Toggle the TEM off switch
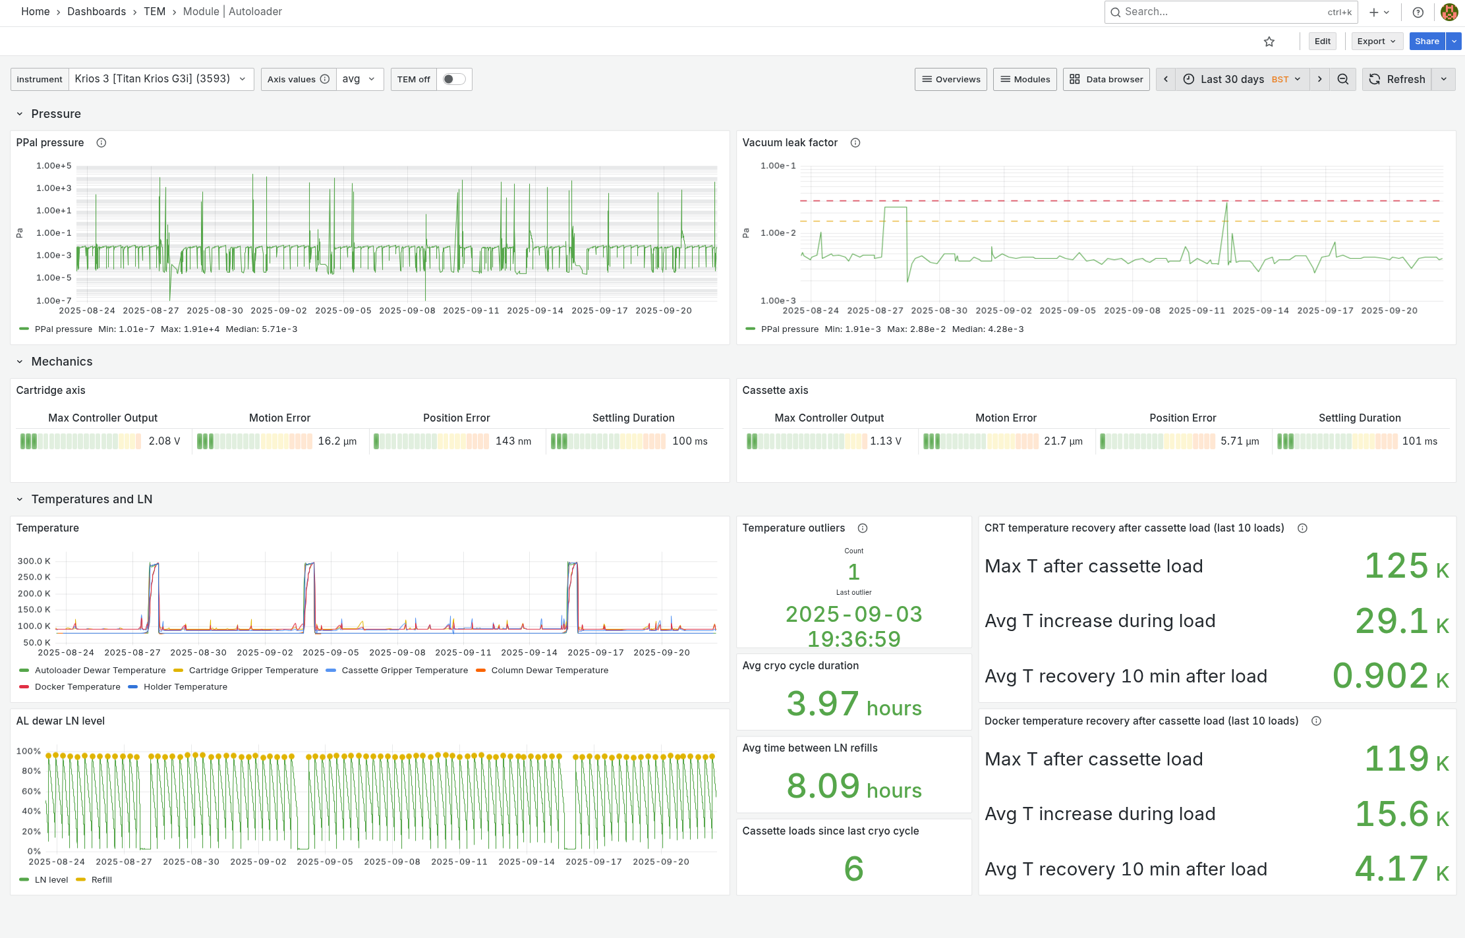Image resolution: width=1465 pixels, height=938 pixels. coord(454,79)
